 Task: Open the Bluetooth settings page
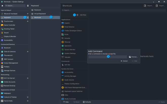tap(7, 48)
